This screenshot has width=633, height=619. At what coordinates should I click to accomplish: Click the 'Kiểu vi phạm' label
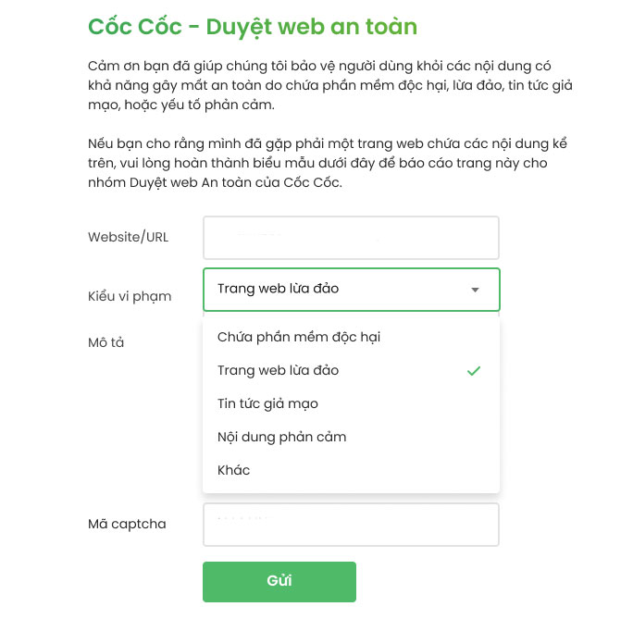click(x=130, y=296)
